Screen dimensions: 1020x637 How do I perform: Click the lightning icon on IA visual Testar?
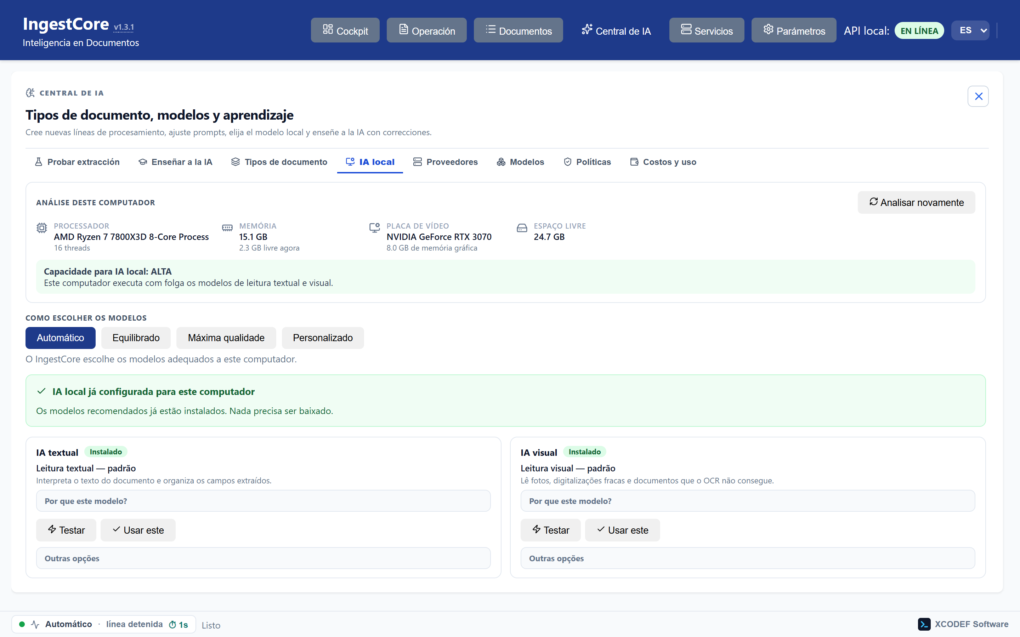coord(536,529)
